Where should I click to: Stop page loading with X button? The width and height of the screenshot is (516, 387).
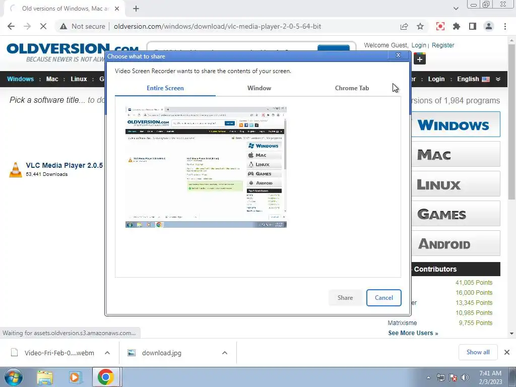[43, 26]
